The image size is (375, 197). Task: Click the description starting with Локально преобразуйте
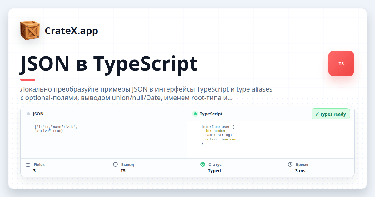click(146, 93)
